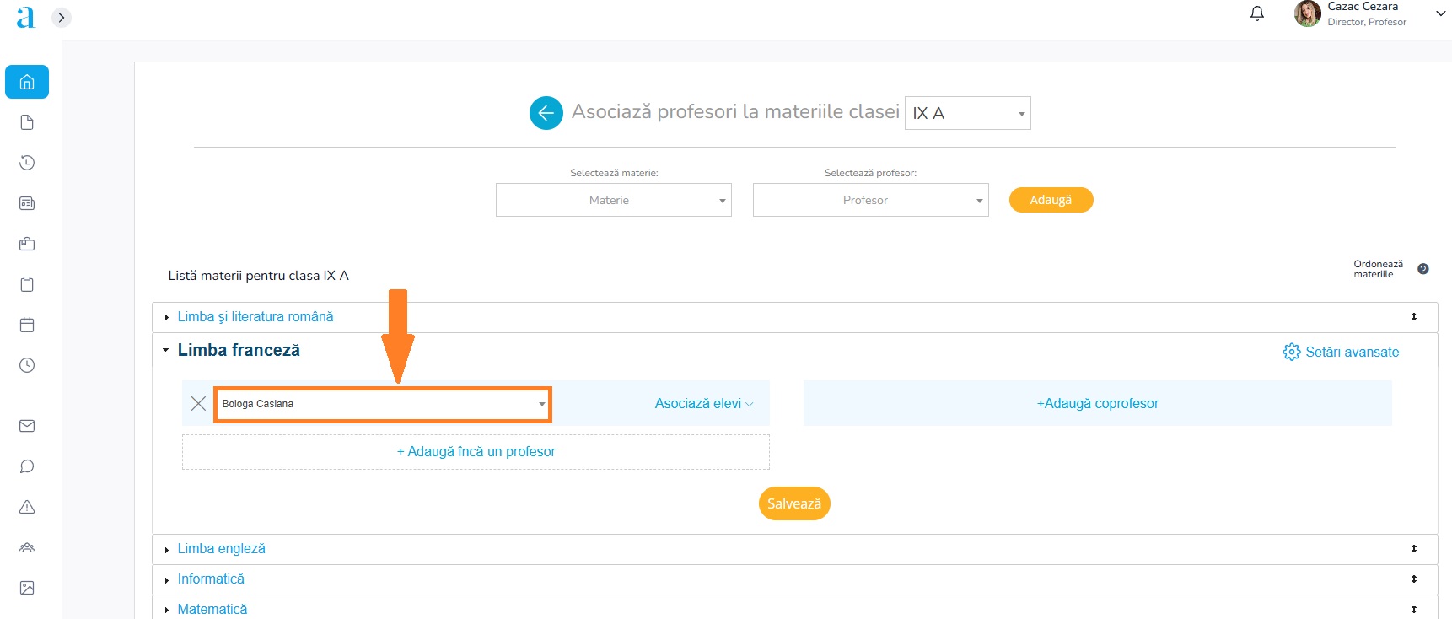Open Setări avansate link

click(x=1341, y=353)
